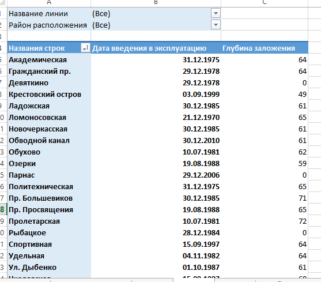Select the Ломоносовская row label
This screenshot has width=321, height=282.
tap(49, 117)
